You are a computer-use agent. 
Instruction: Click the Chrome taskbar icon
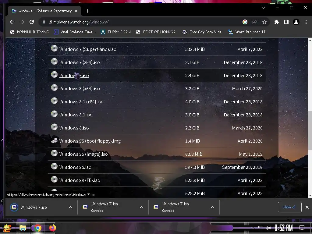click(x=37, y=228)
